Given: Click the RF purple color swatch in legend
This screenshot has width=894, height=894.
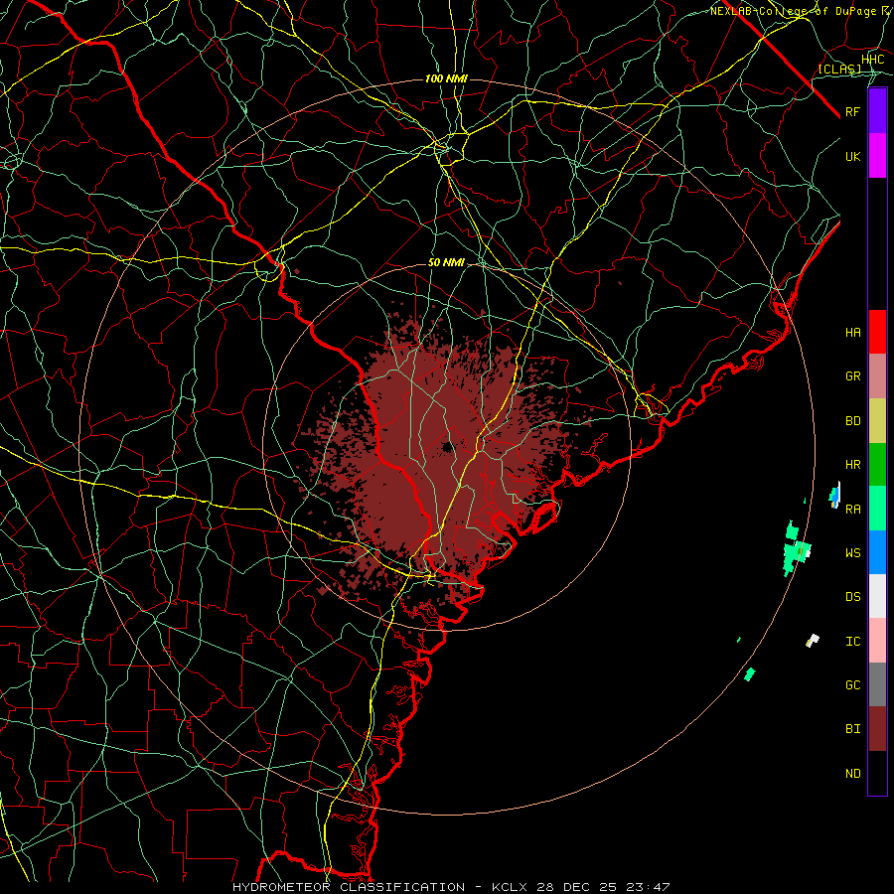Looking at the screenshot, I should point(877,111).
